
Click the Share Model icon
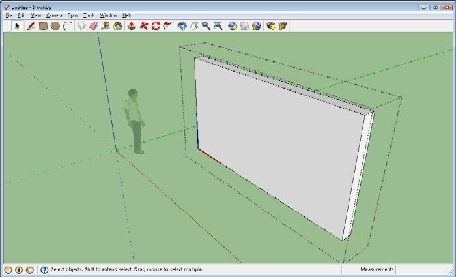pyautogui.click(x=282, y=26)
